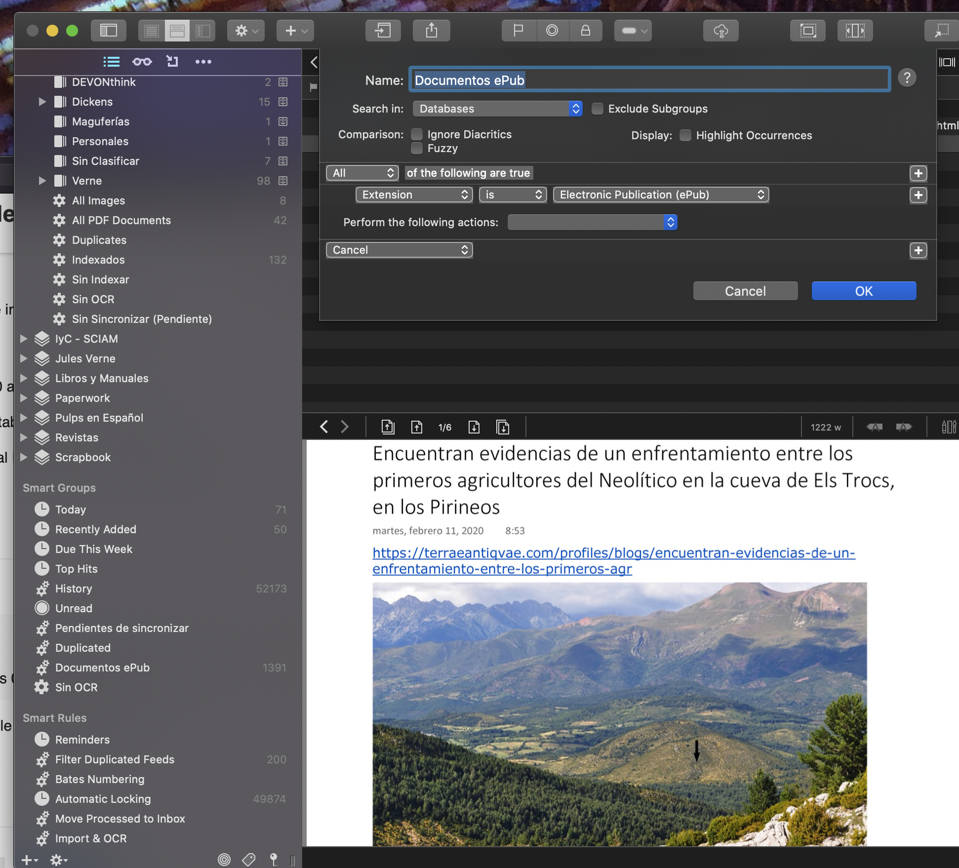Click the lock toolbar icon
Viewport: 959px width, 868px height.
[585, 31]
